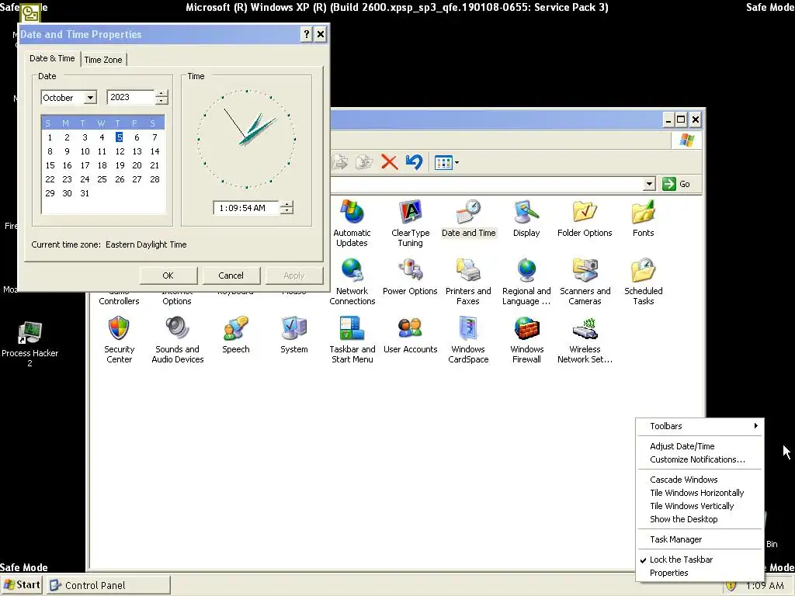Image resolution: width=795 pixels, height=596 pixels.
Task: Click the Go button
Action: pos(676,183)
